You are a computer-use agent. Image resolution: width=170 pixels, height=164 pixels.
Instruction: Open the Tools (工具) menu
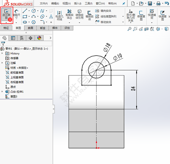coord(89,4)
